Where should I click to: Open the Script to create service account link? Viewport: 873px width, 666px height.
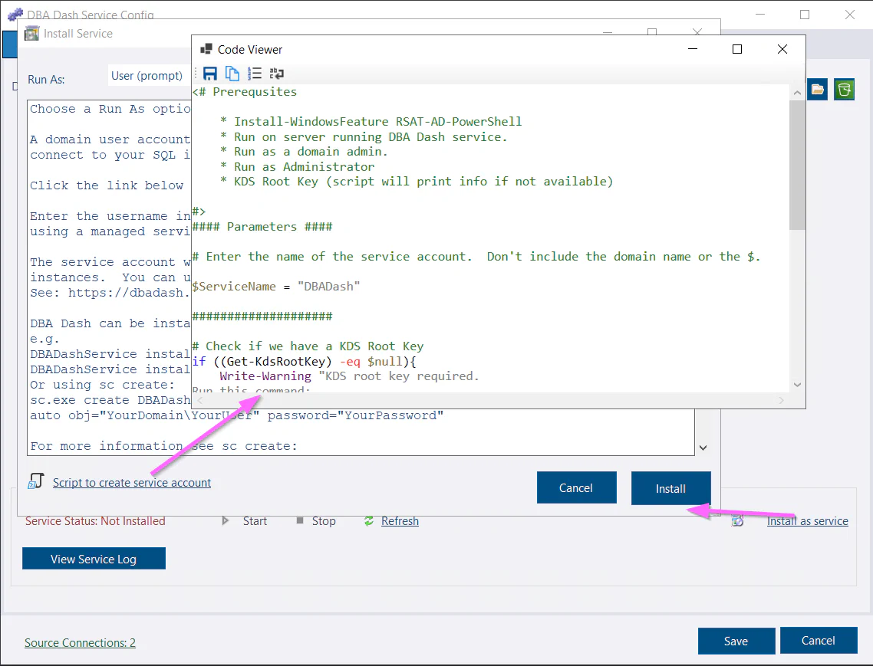(x=132, y=482)
